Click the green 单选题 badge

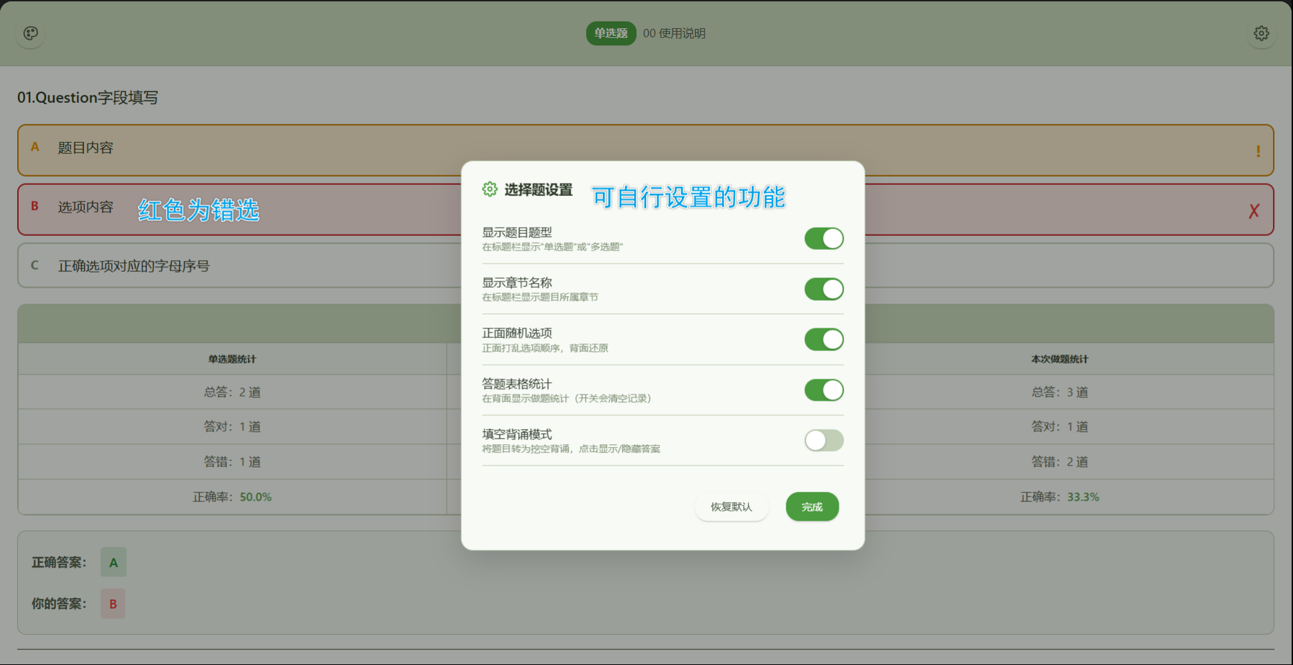[x=611, y=33]
